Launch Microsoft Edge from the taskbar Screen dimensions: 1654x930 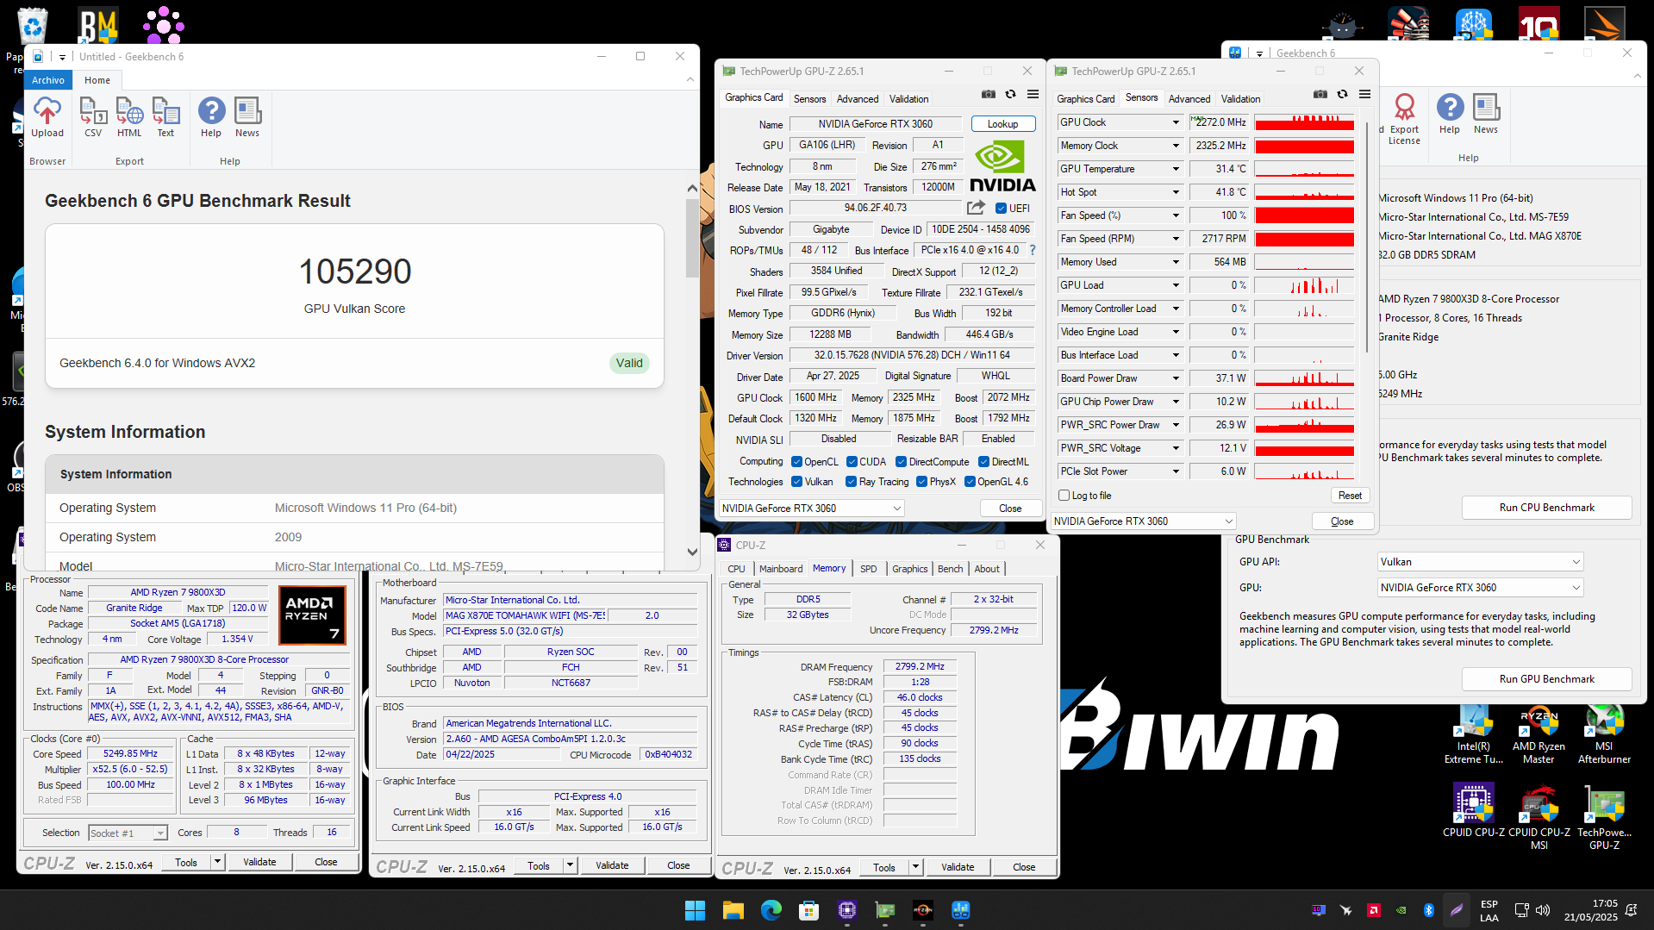(x=771, y=910)
